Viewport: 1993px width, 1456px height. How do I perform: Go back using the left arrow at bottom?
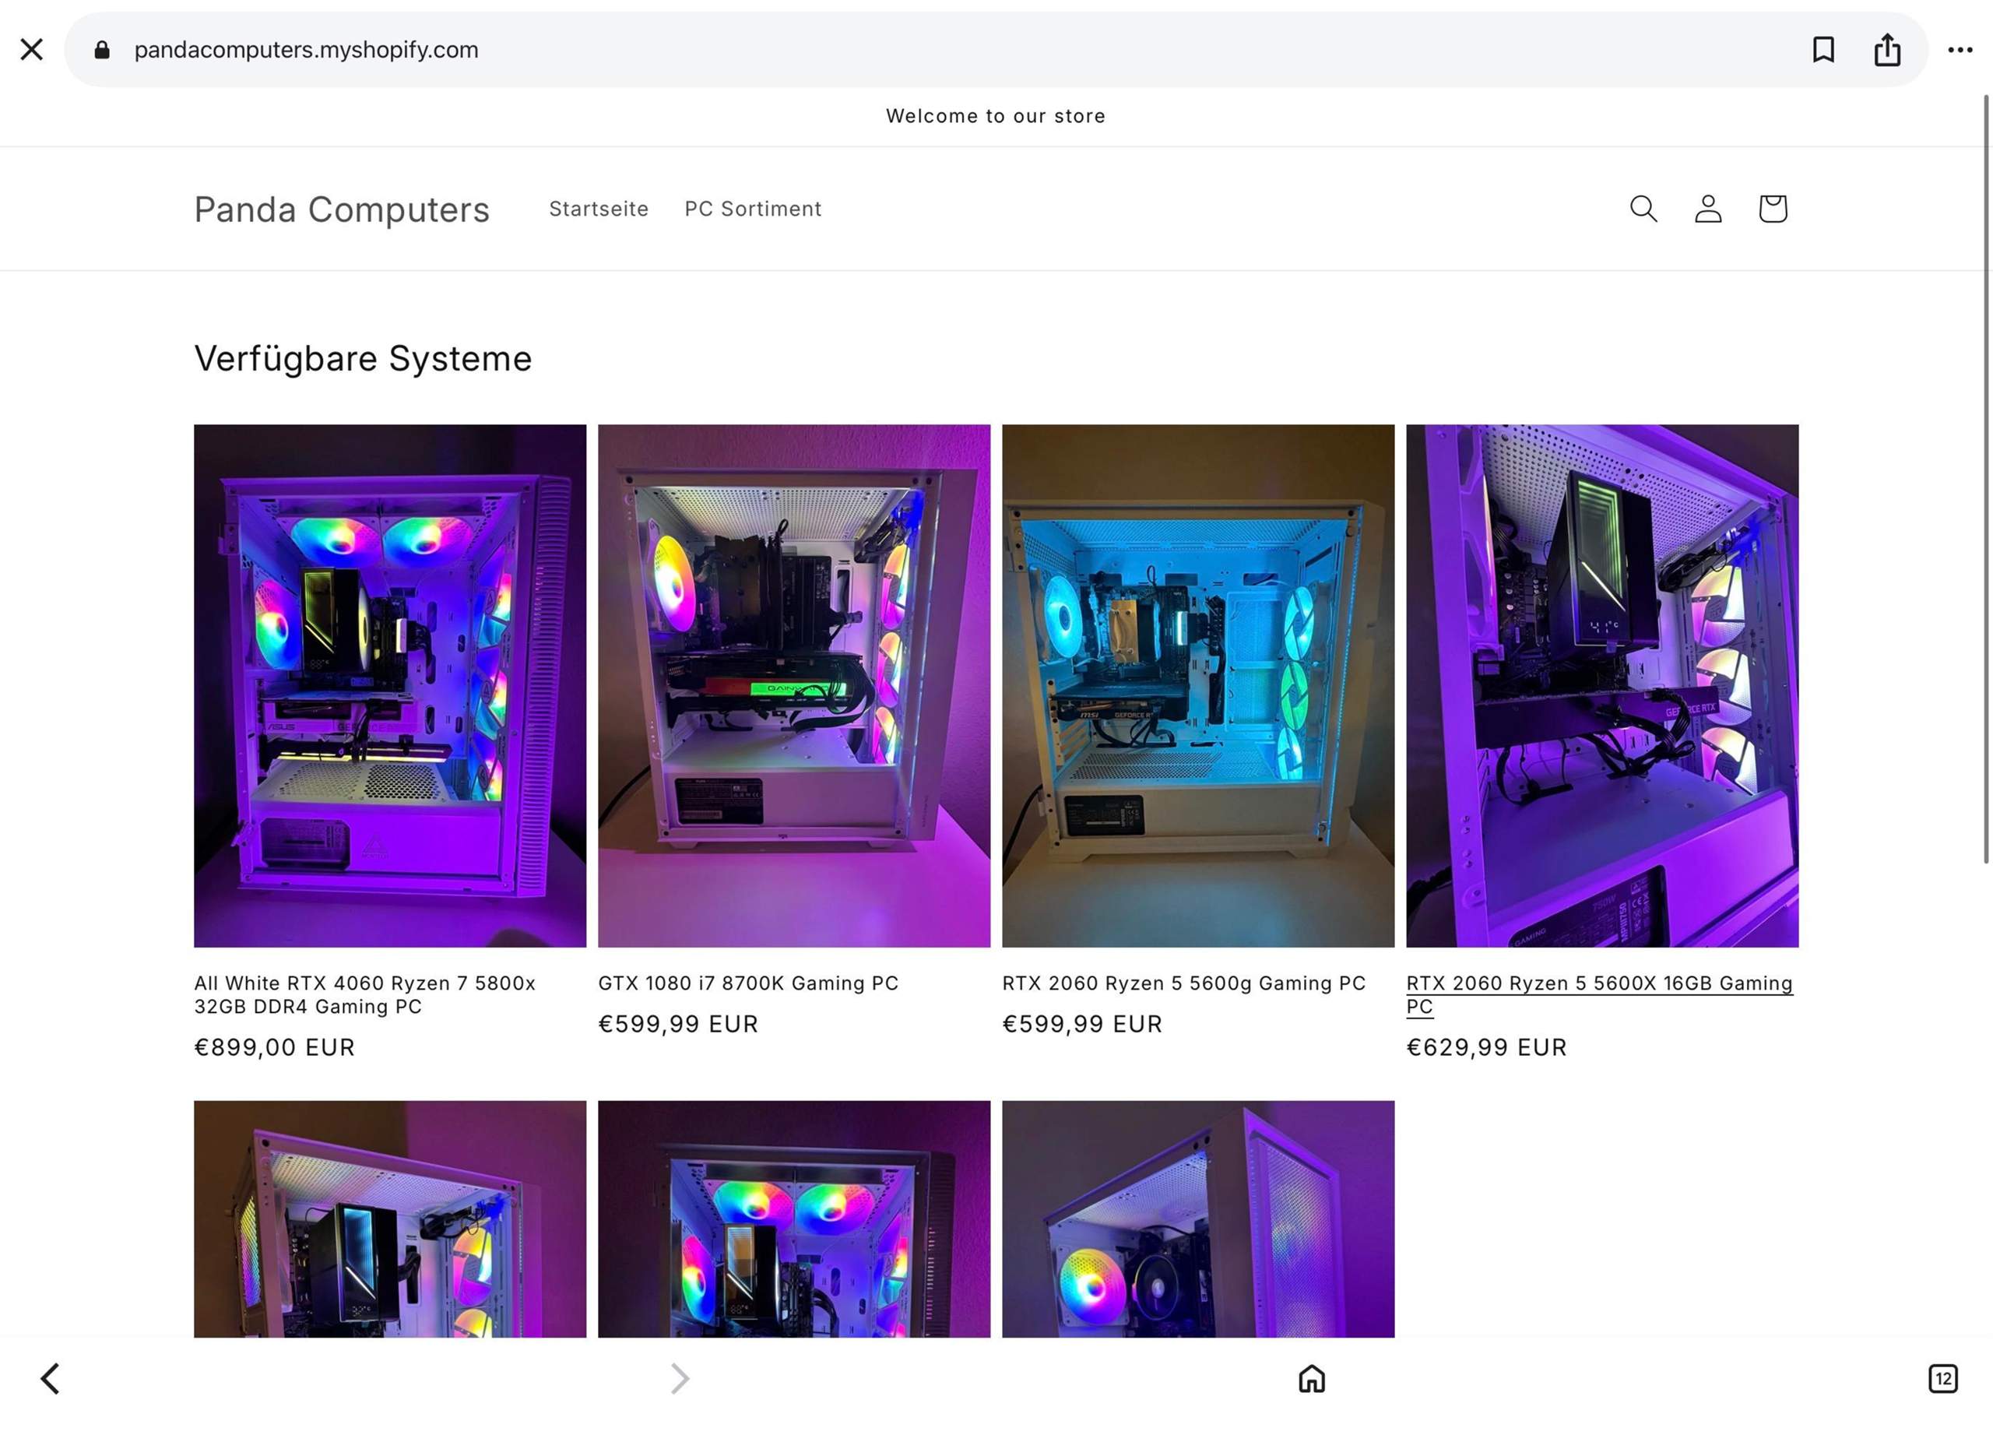(51, 1380)
